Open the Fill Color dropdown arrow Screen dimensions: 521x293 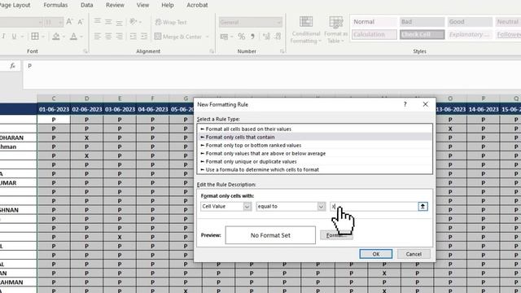click(63, 37)
